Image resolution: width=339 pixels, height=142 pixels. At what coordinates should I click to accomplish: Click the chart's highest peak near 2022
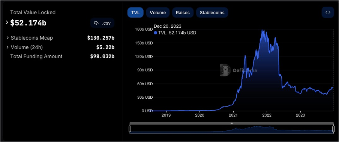[x=262, y=30]
